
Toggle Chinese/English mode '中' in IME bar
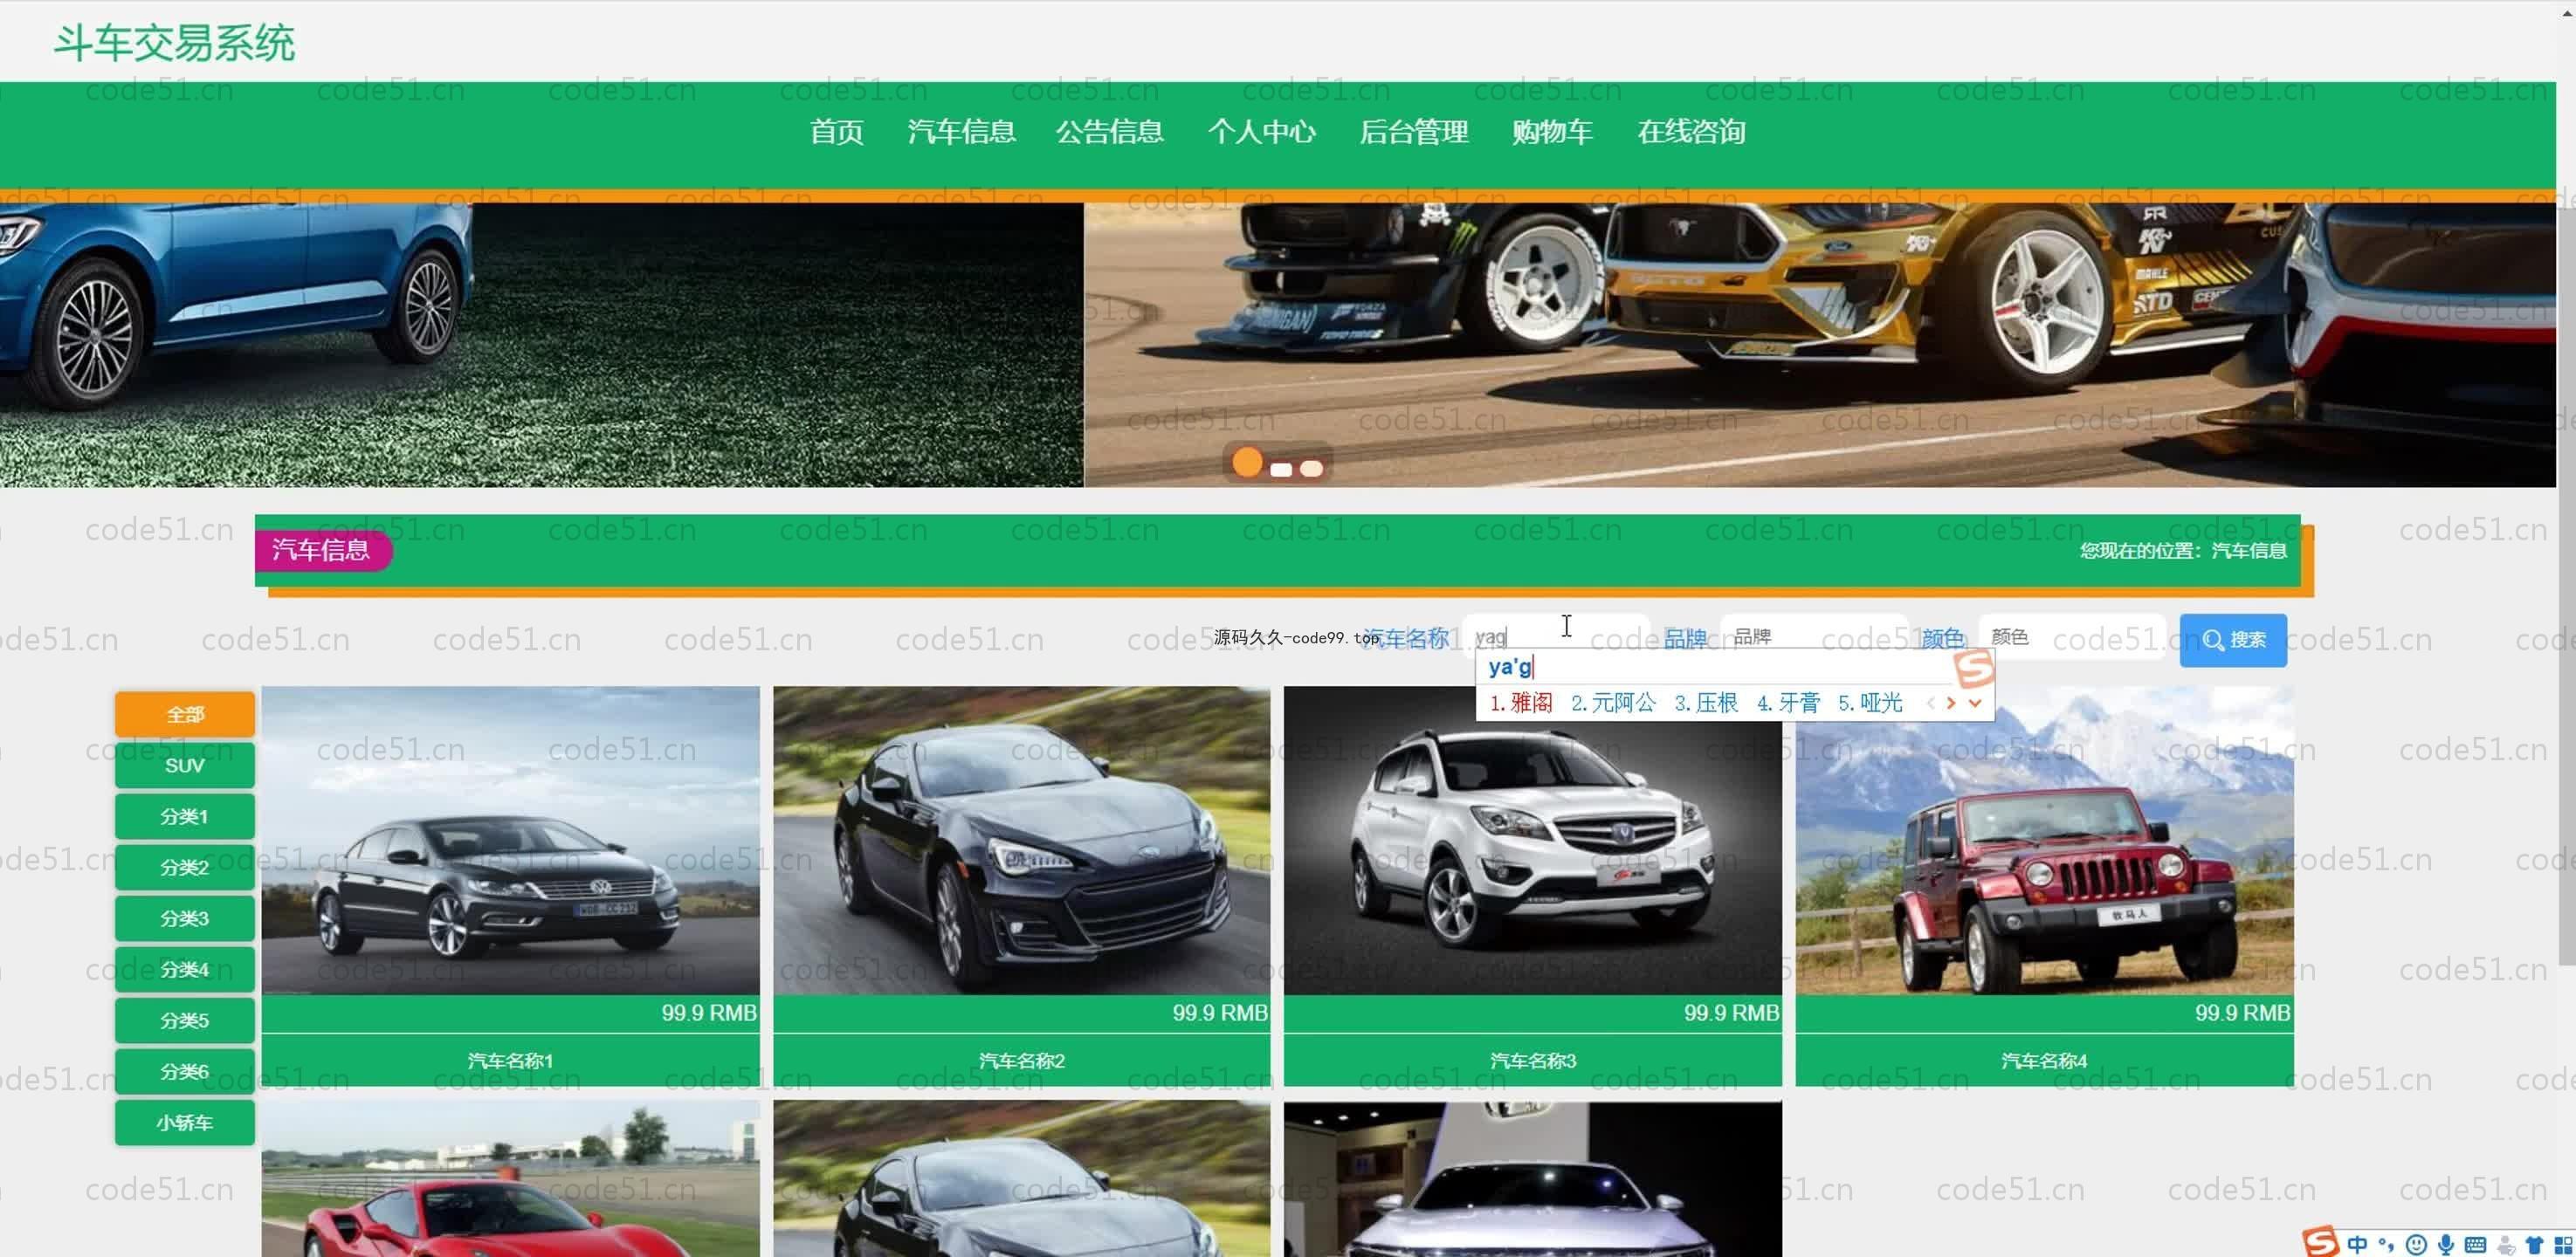point(2358,1244)
